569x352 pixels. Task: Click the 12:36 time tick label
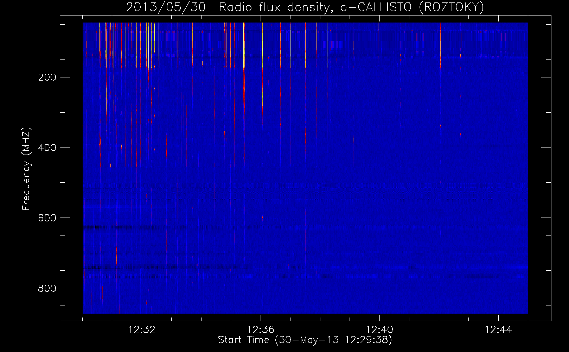tap(261, 330)
